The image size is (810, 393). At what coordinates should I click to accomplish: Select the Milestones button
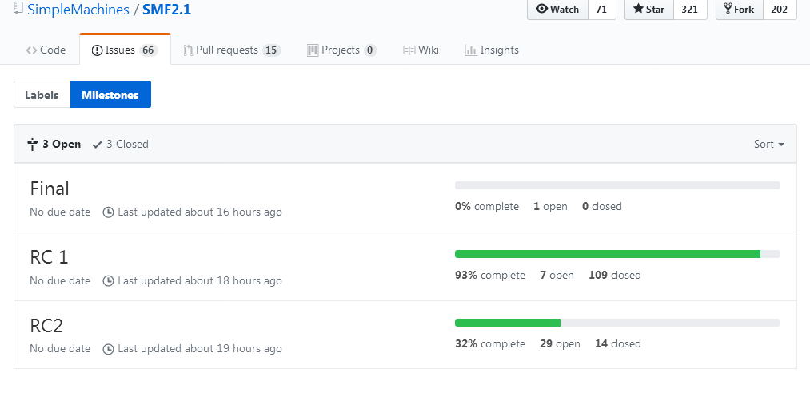[110, 95]
